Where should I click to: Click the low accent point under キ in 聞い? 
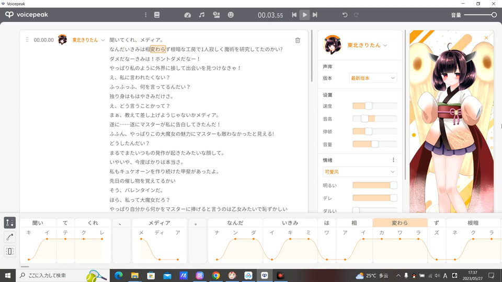coord(29,260)
